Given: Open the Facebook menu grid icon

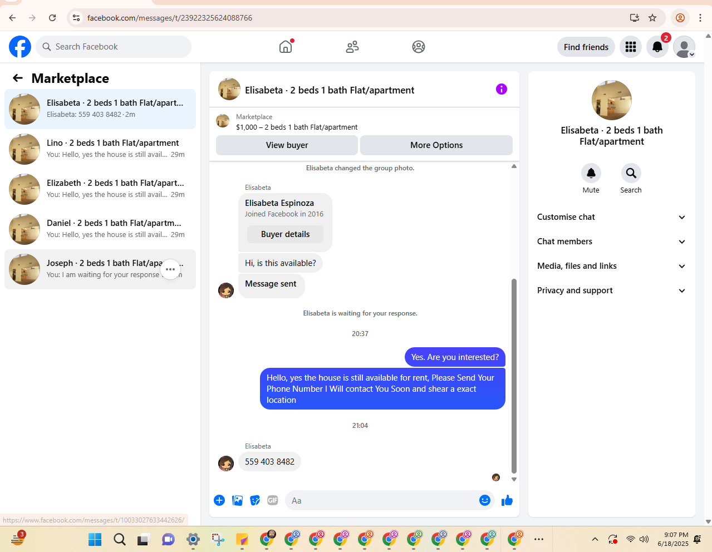Looking at the screenshot, I should click(631, 47).
